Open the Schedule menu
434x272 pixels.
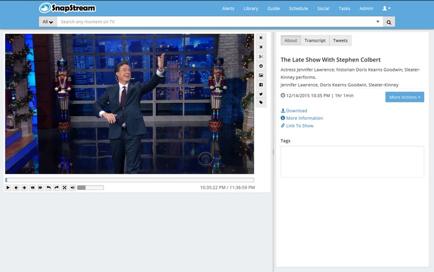point(298,9)
